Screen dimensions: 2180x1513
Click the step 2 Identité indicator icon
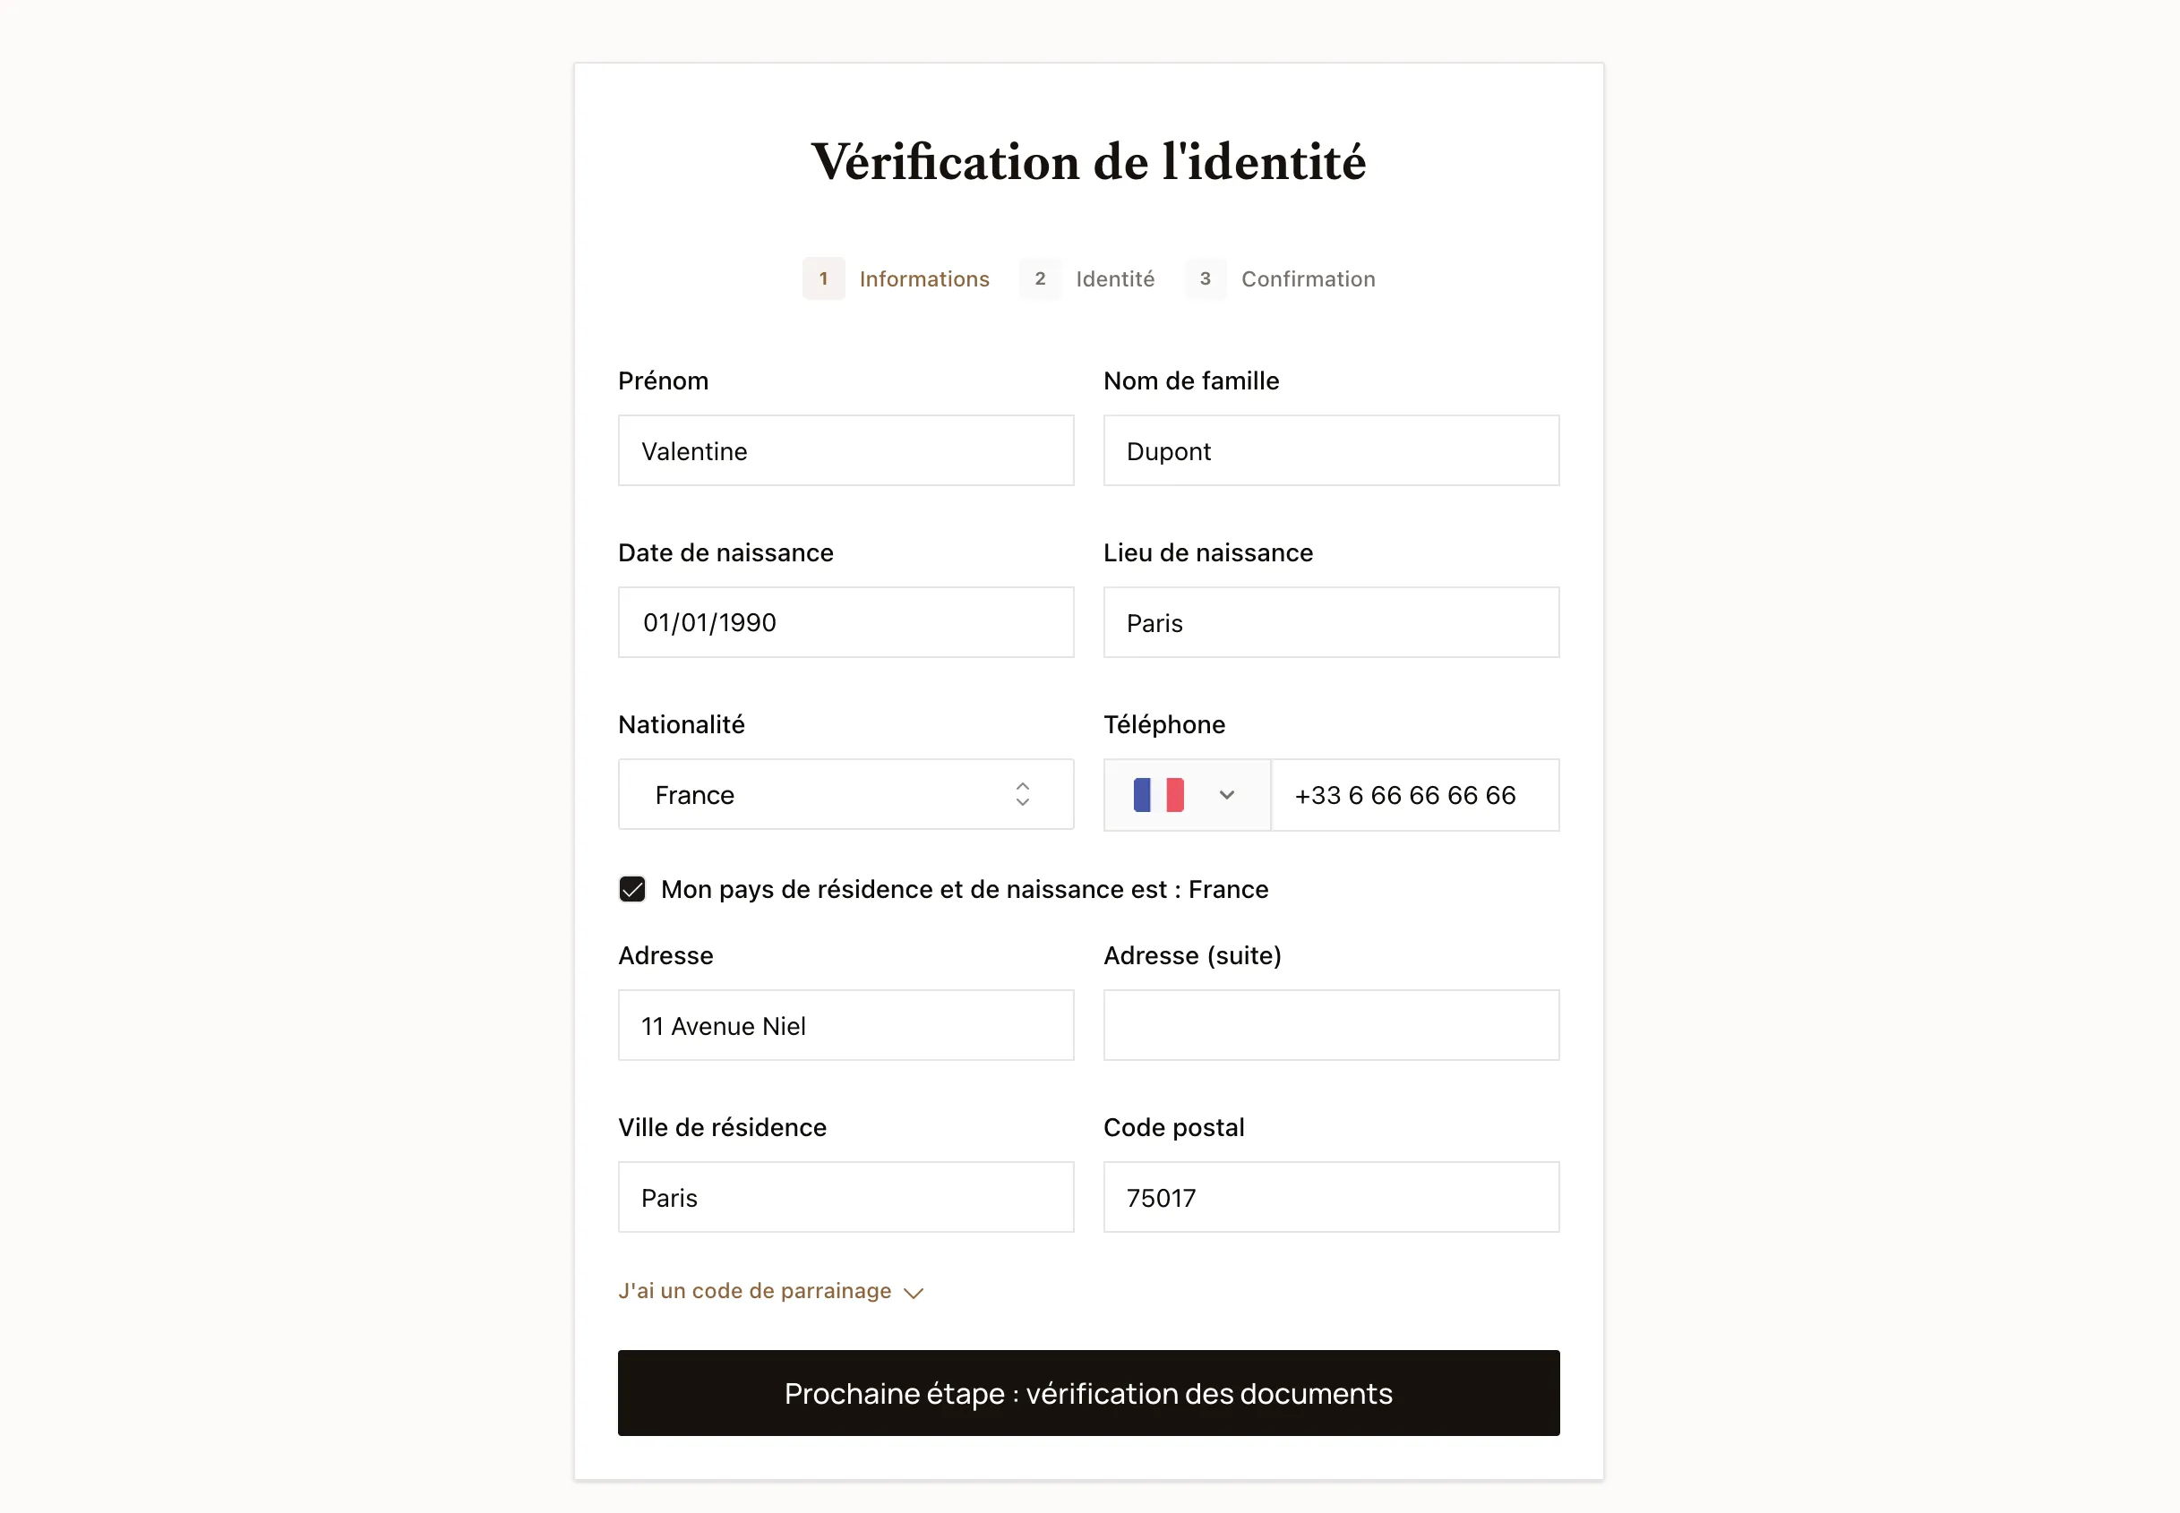(1041, 278)
